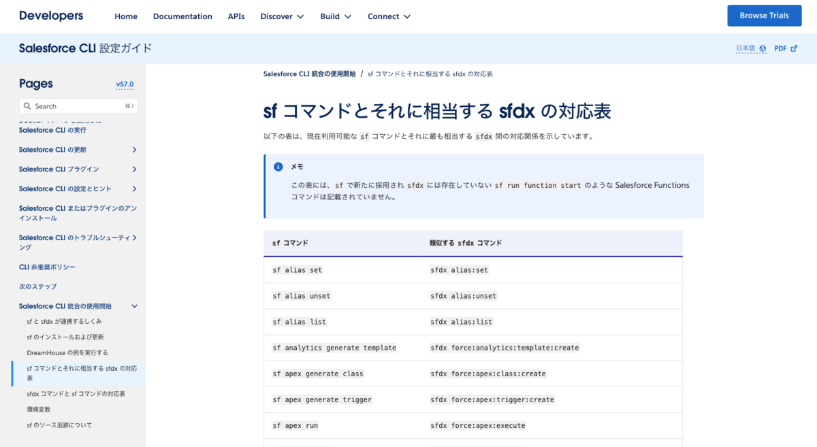Click breadcrumb Salesforce CLI 統合の使用開始
The height and width of the screenshot is (447, 817).
(x=309, y=73)
